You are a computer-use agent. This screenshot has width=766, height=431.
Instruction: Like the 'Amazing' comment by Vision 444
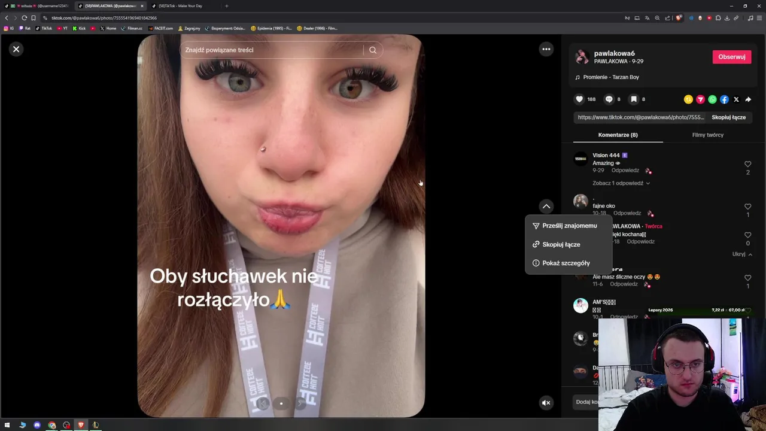pos(747,164)
